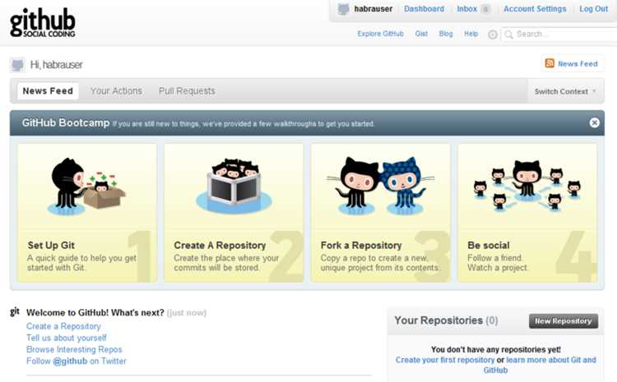
Task: Click the 'Hi, habrauser' greeting text
Action: (x=56, y=64)
